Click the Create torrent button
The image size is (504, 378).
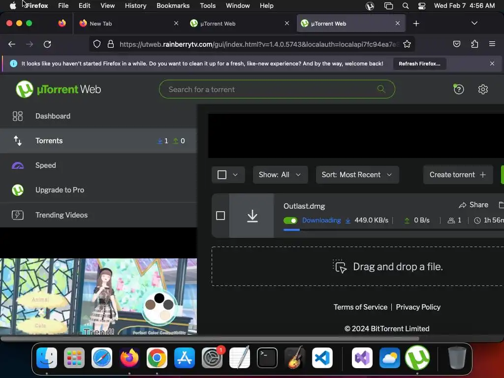pos(458,175)
